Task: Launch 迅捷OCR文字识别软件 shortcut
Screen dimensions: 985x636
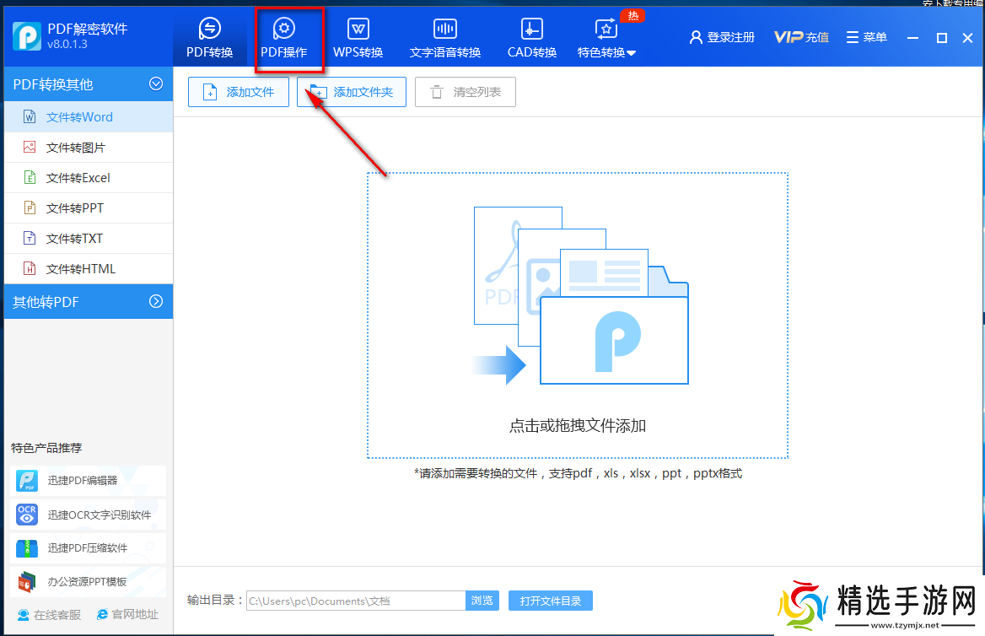Action: click(84, 515)
